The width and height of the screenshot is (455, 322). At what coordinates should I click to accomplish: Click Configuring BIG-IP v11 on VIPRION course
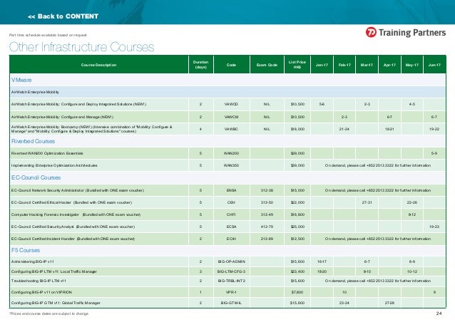pos(41,292)
